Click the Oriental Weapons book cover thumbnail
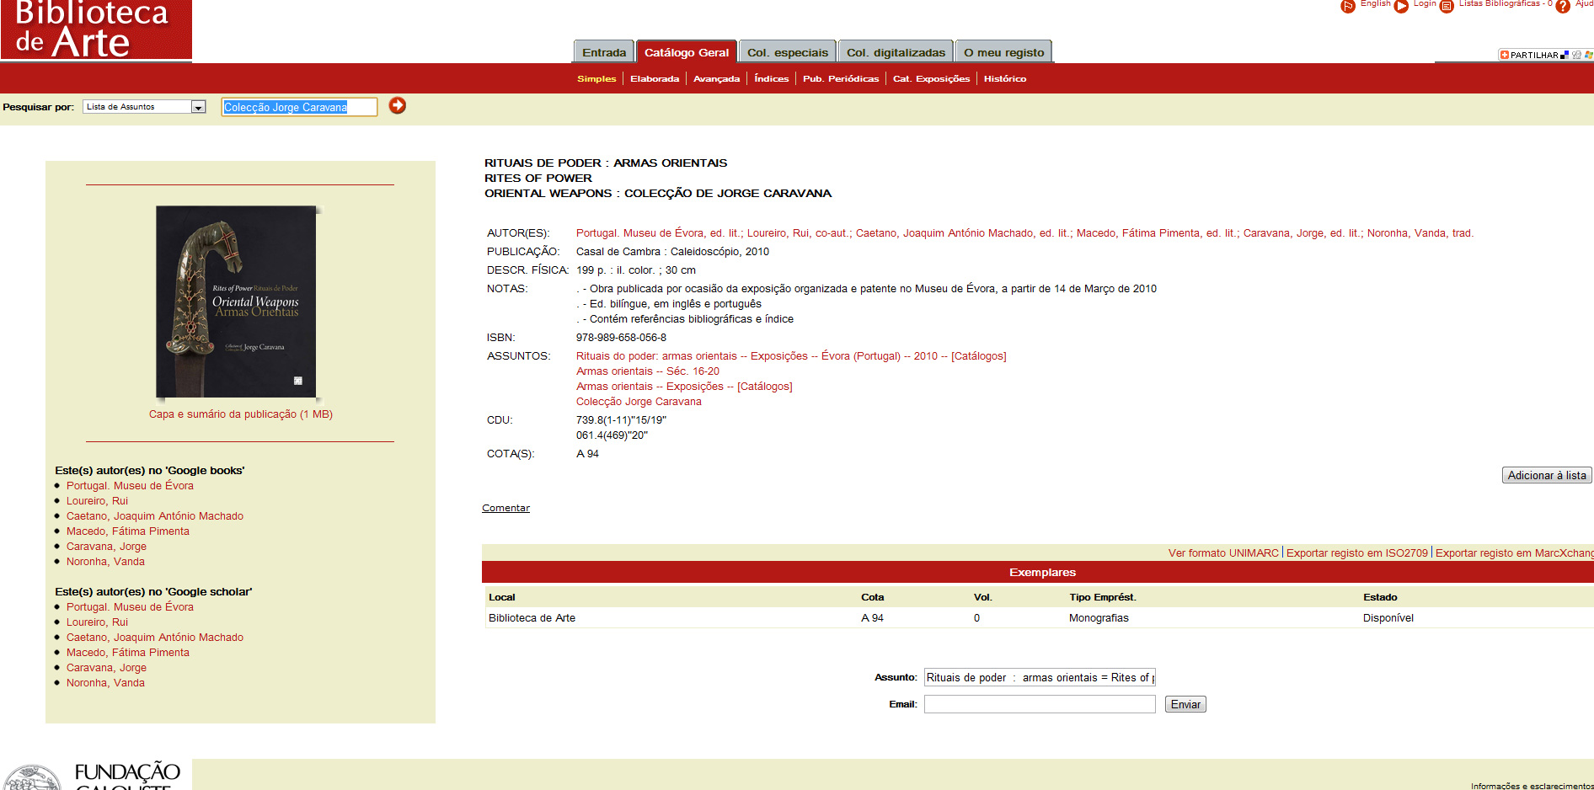The width and height of the screenshot is (1594, 790). pos(236,302)
